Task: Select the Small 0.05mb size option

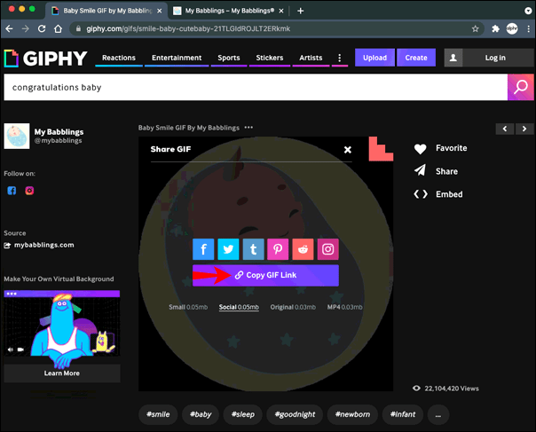Action: coord(189,308)
